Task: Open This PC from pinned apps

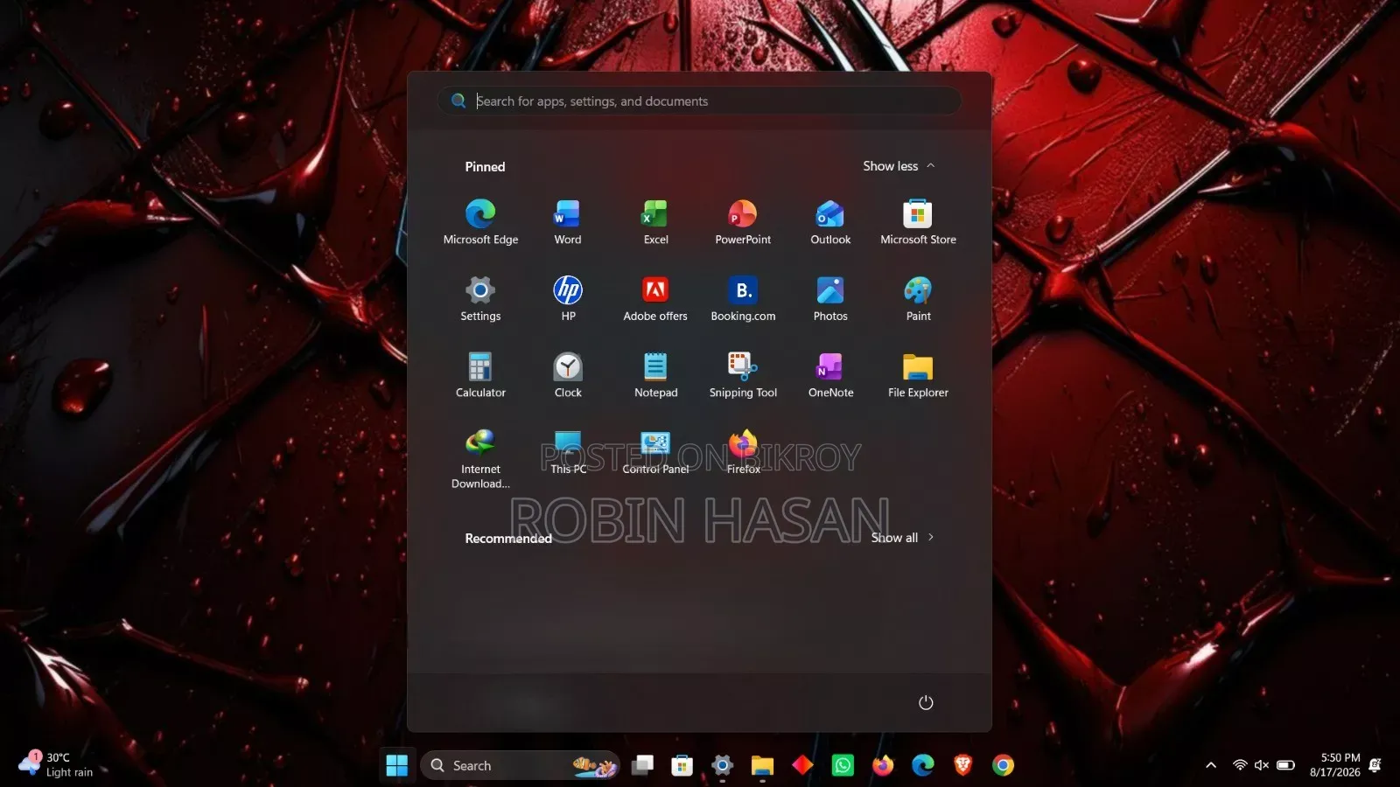Action: click(568, 452)
